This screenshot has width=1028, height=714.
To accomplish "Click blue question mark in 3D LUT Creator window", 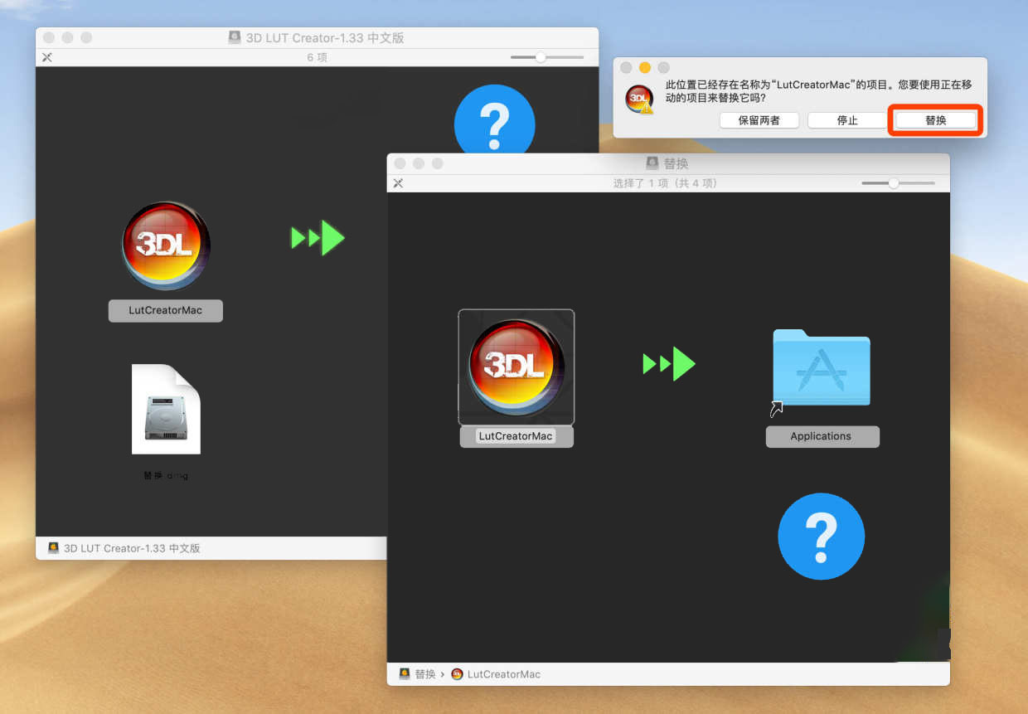I will tap(495, 120).
